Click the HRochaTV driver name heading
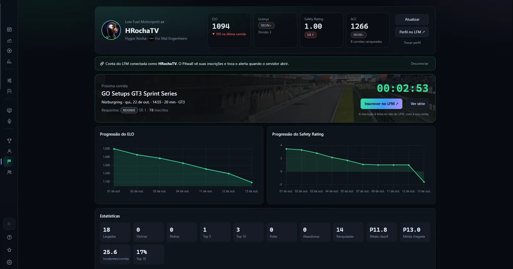This screenshot has width=513, height=269. [x=142, y=31]
